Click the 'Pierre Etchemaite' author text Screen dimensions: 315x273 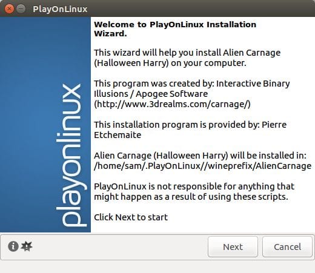click(190, 130)
